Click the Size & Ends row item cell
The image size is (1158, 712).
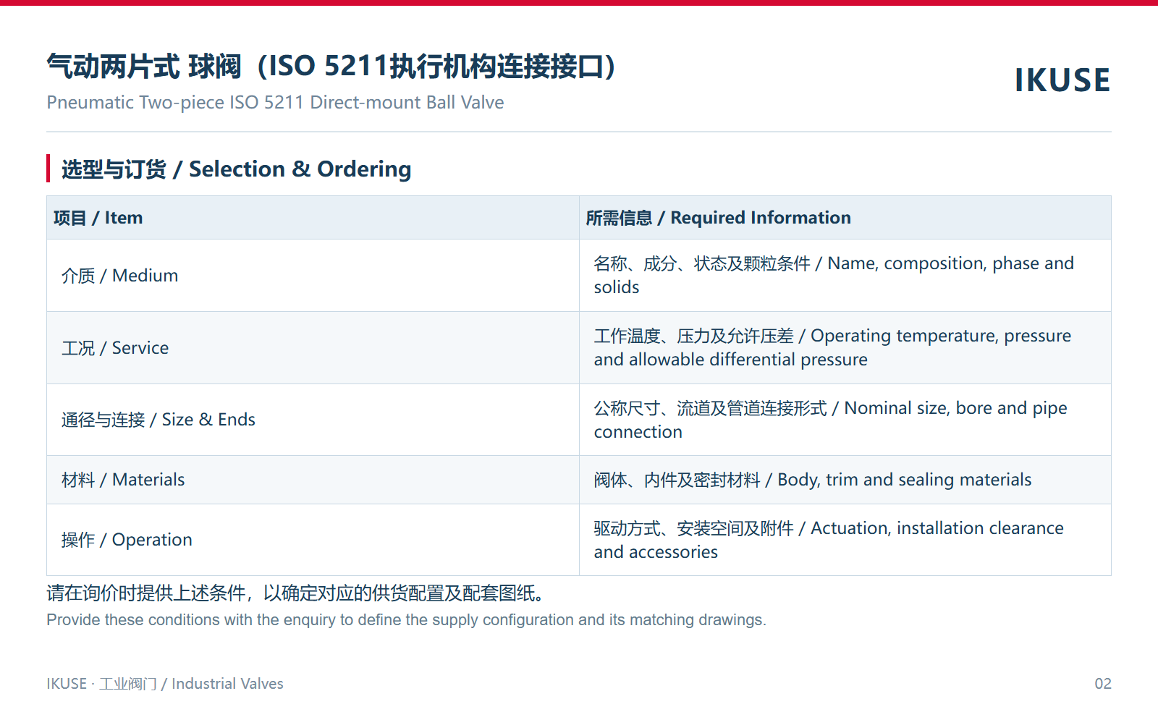coord(313,420)
